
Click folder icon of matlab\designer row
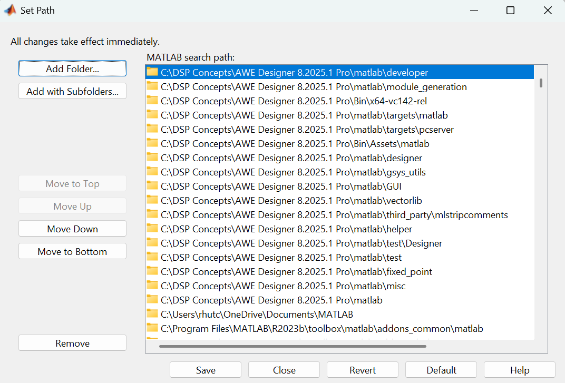152,158
